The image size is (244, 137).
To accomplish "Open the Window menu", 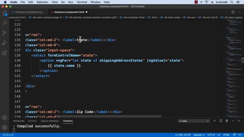I will 95,2.
